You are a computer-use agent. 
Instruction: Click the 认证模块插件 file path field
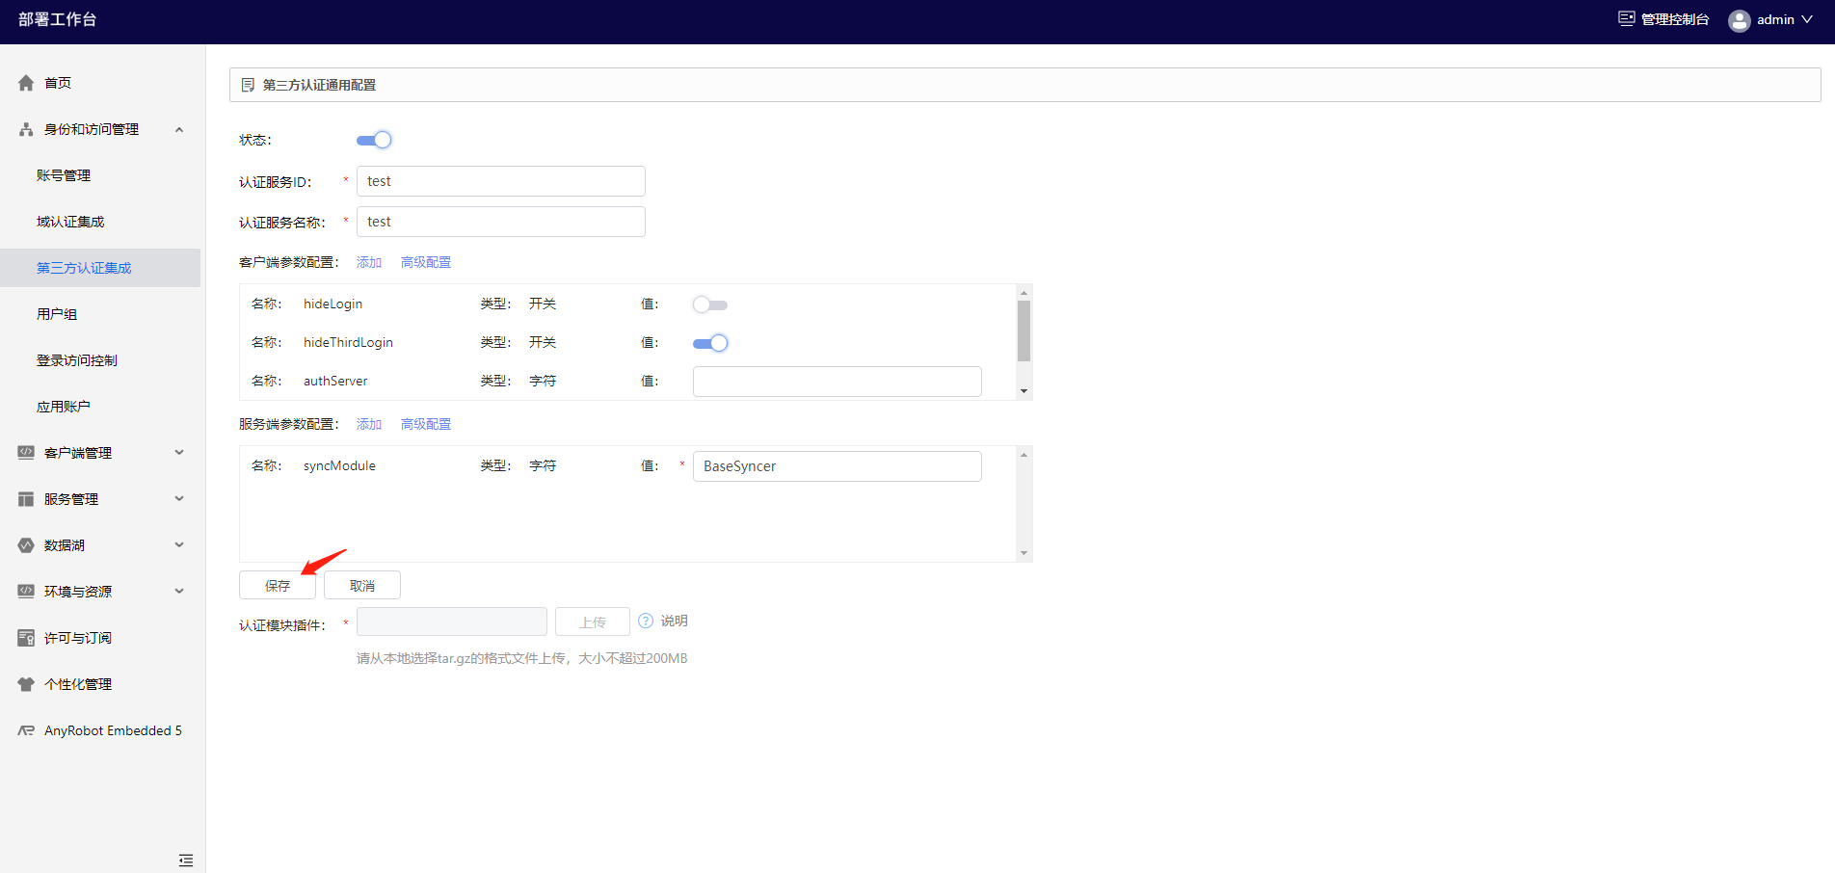[x=452, y=622]
